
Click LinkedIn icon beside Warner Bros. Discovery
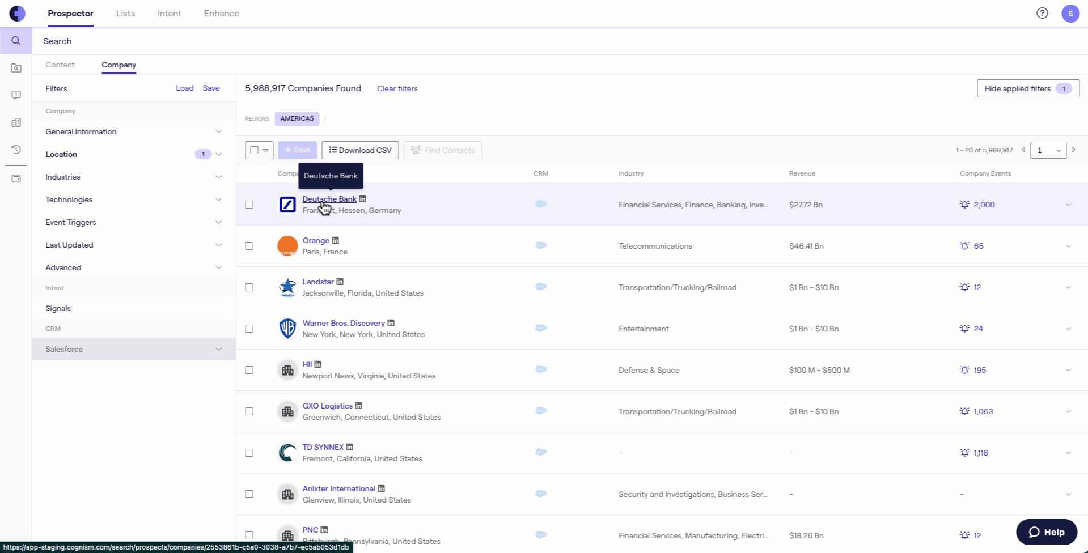coord(391,323)
